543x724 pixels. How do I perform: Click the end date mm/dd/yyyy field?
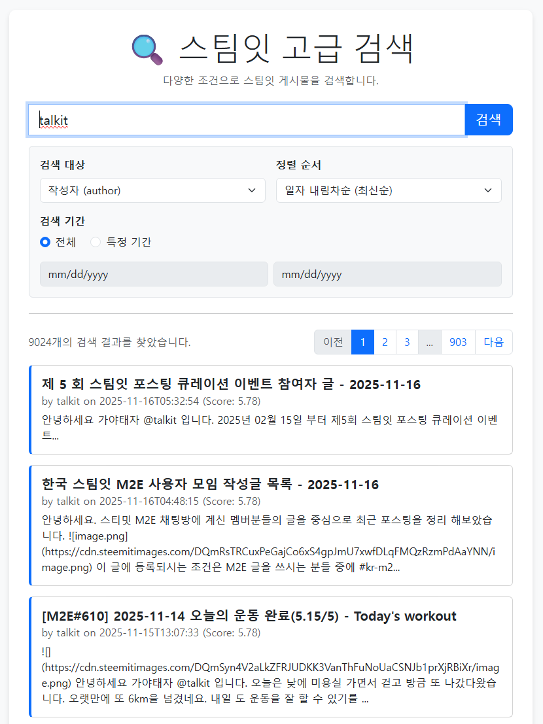tap(387, 274)
